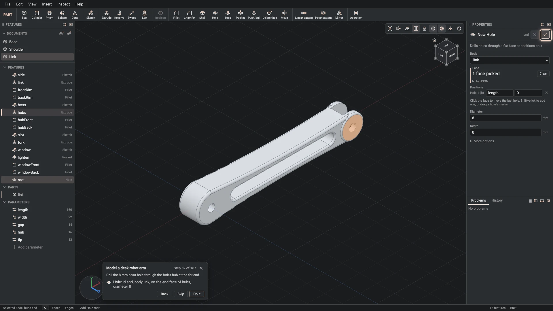553x311 pixels.
Task: Toggle the lock icon in the viewport toolbar
Action: pyautogui.click(x=425, y=29)
